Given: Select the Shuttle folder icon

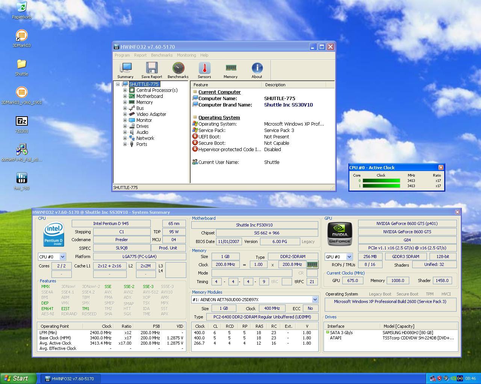Looking at the screenshot, I should (22, 67).
